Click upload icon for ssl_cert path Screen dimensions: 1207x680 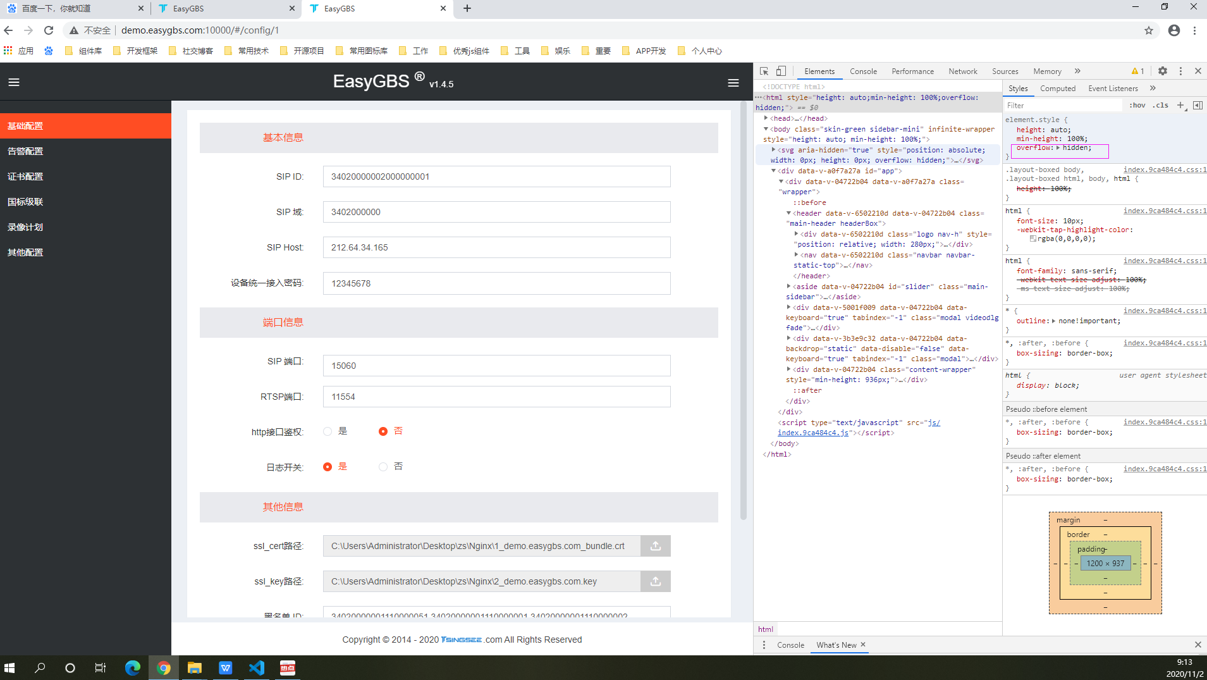[656, 546]
